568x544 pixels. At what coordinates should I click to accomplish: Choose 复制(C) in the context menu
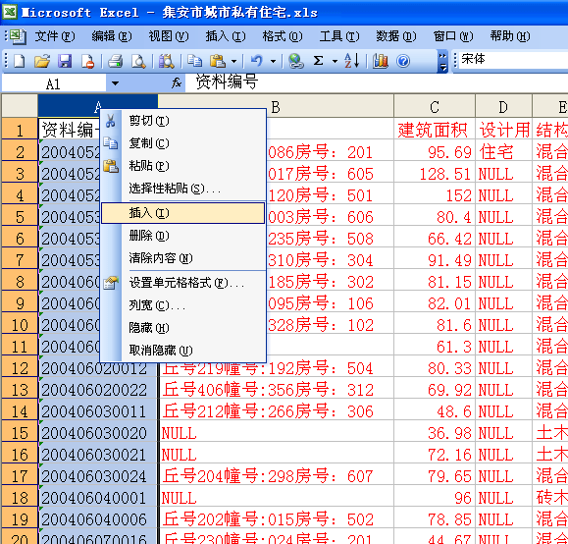pyautogui.click(x=182, y=143)
